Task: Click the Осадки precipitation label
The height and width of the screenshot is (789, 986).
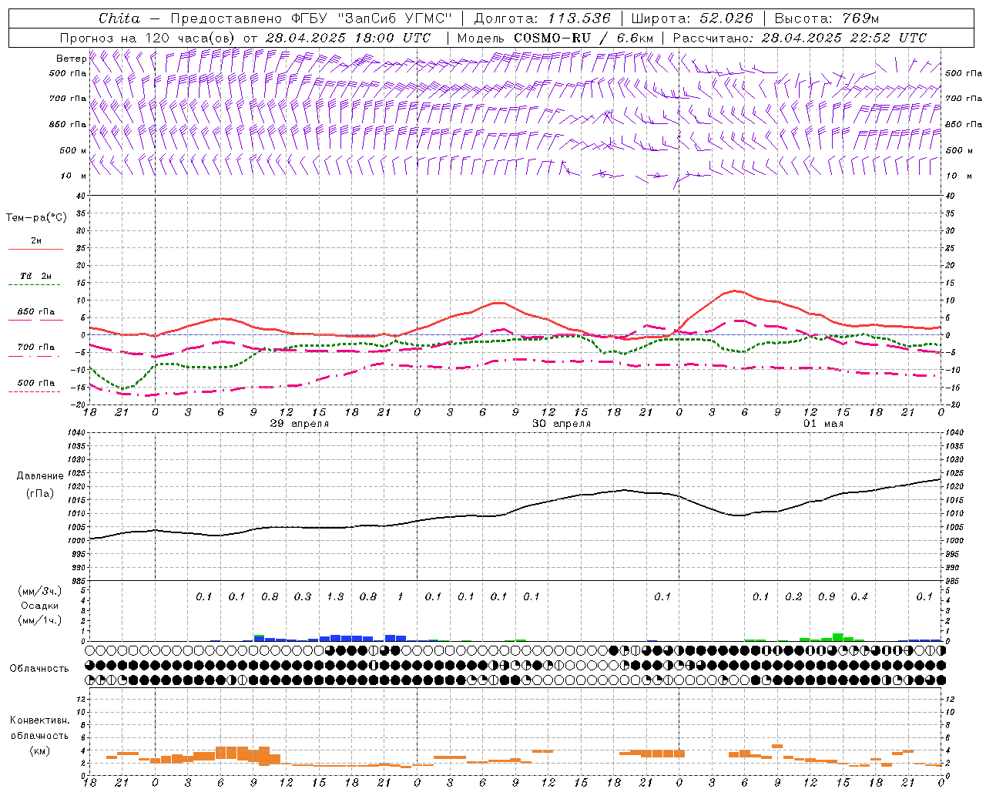Action: pyautogui.click(x=39, y=606)
